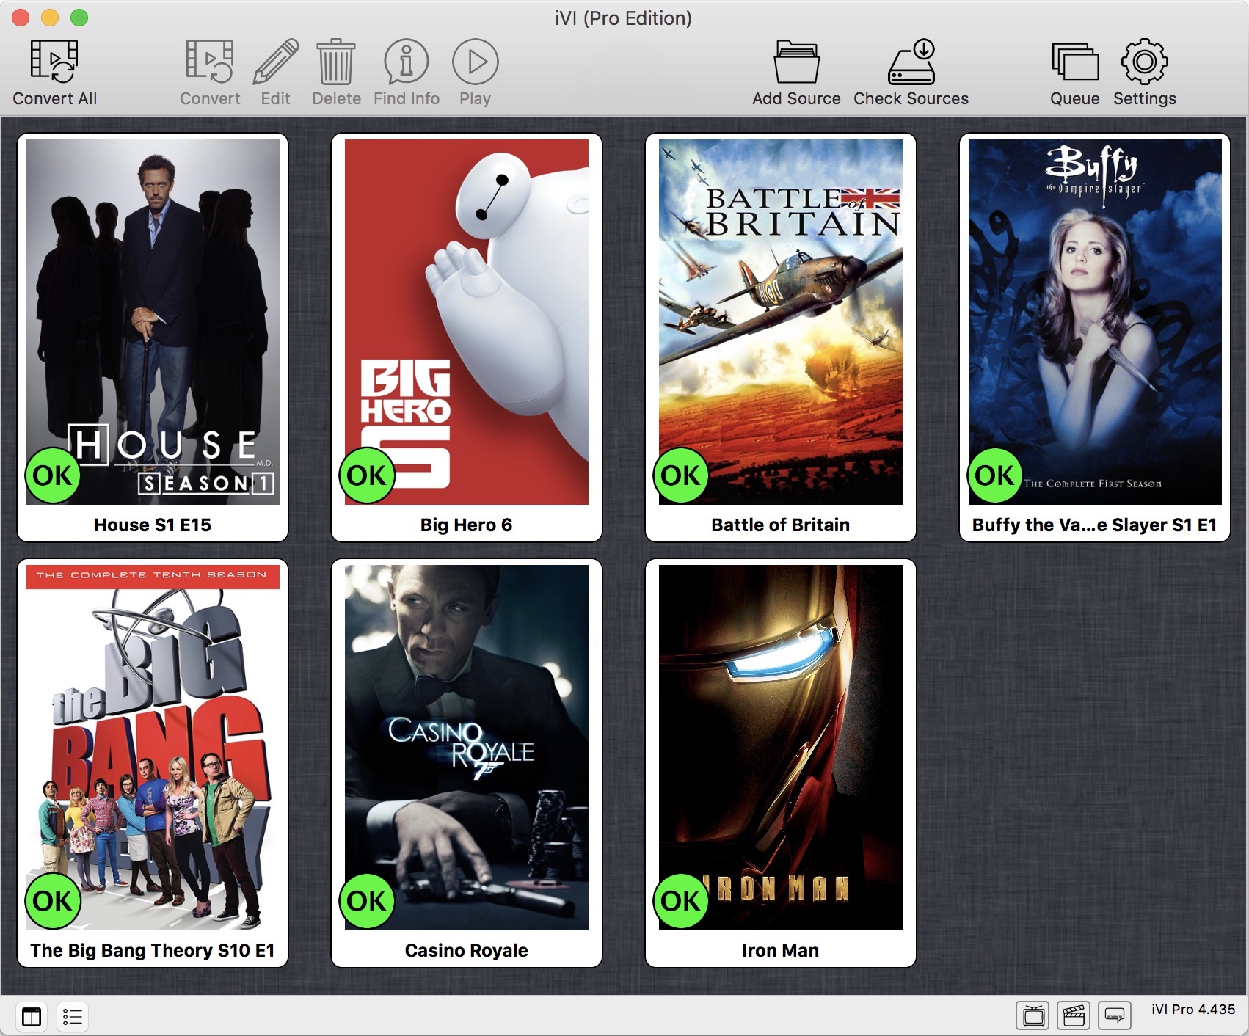Click the Convert All toolbar icon
1249x1036 pixels.
54,62
